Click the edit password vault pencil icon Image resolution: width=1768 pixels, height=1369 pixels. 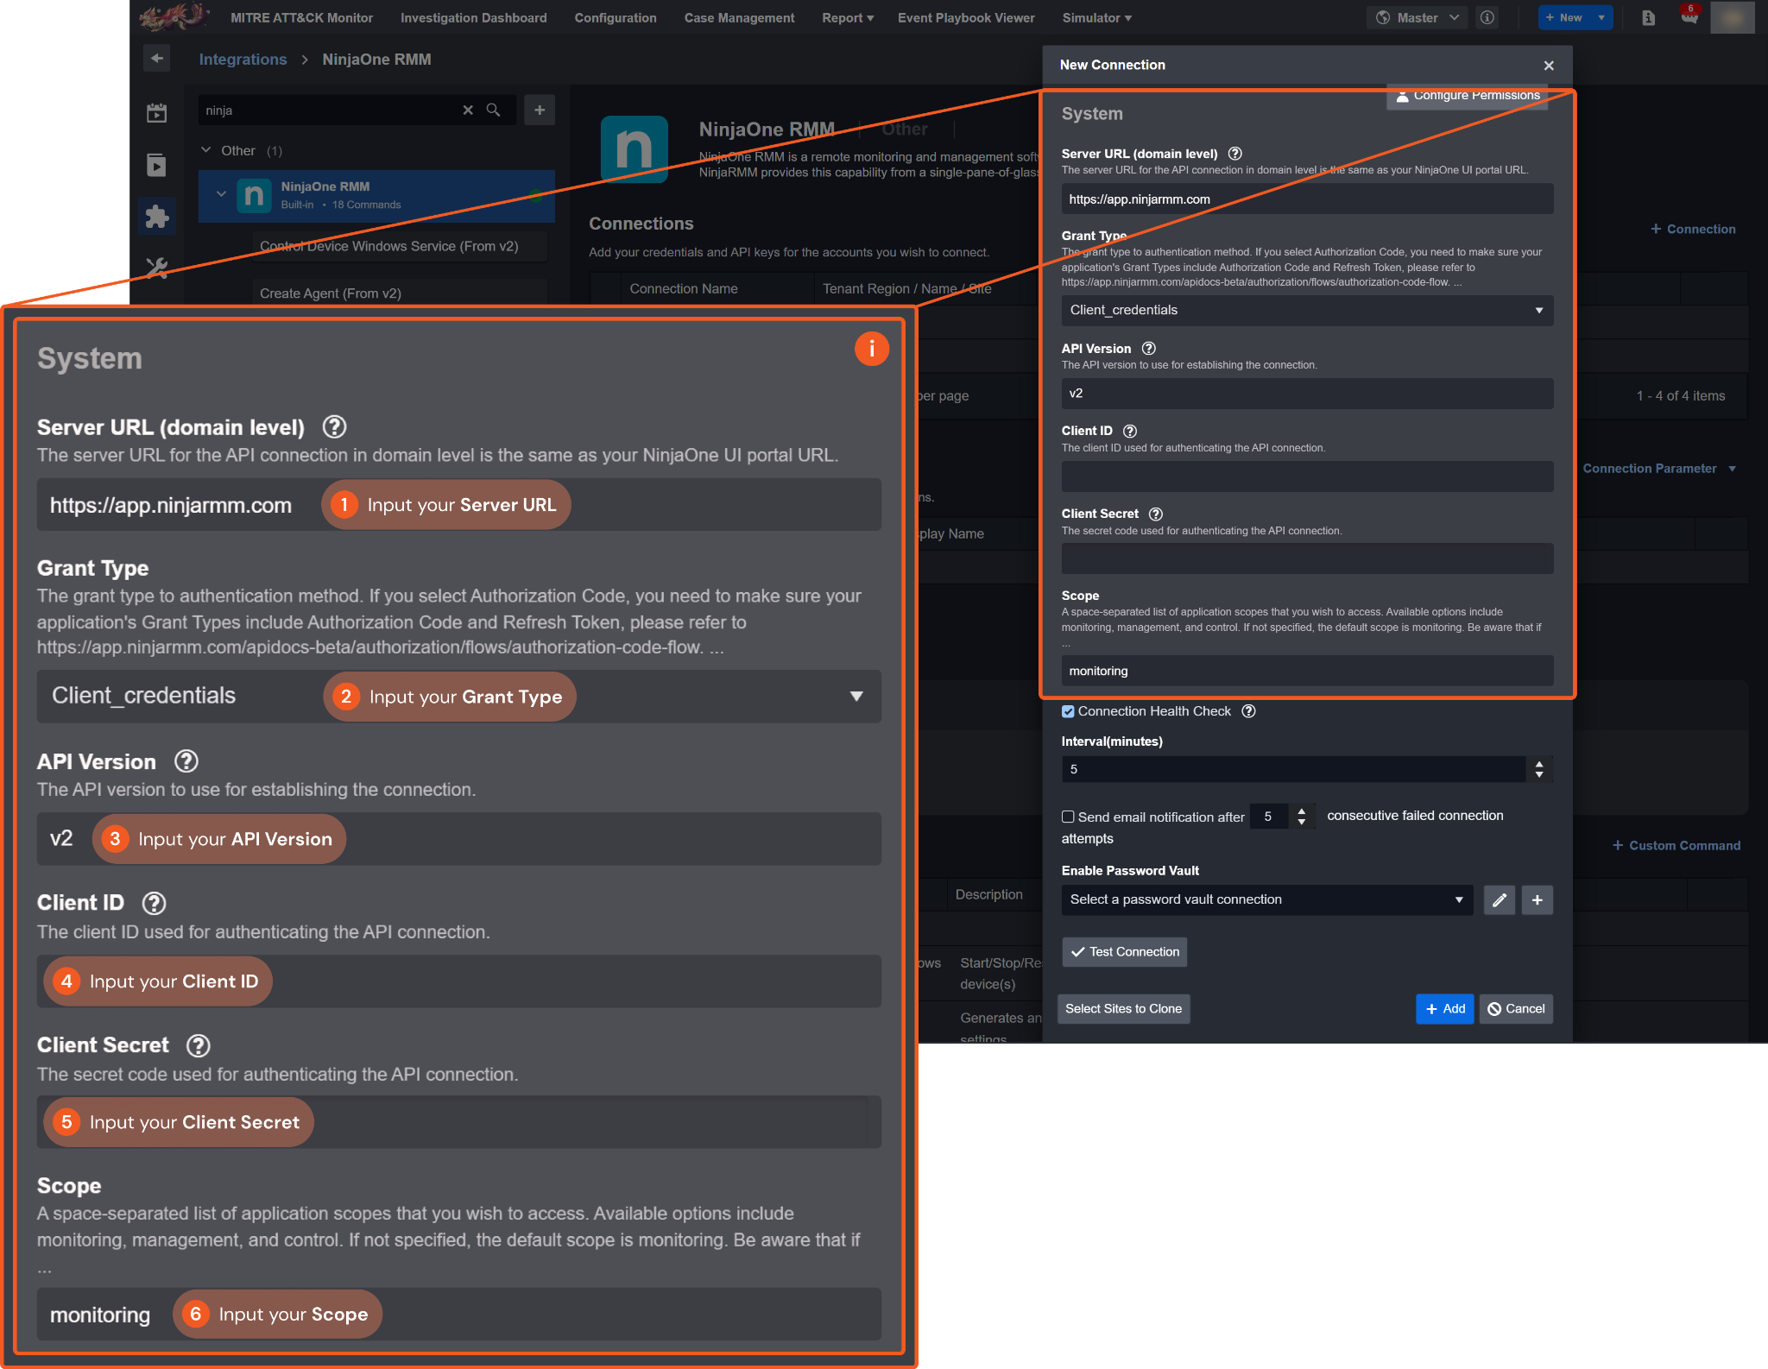point(1500,900)
